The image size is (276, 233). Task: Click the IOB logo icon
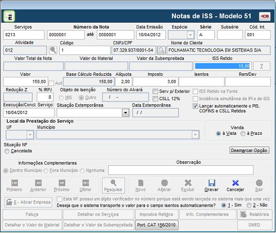tap(265, 16)
